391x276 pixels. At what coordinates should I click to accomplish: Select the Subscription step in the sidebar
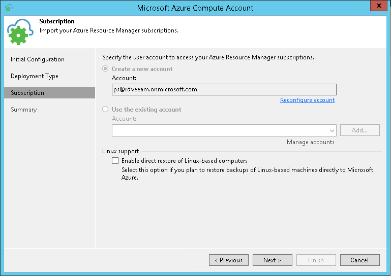[27, 93]
